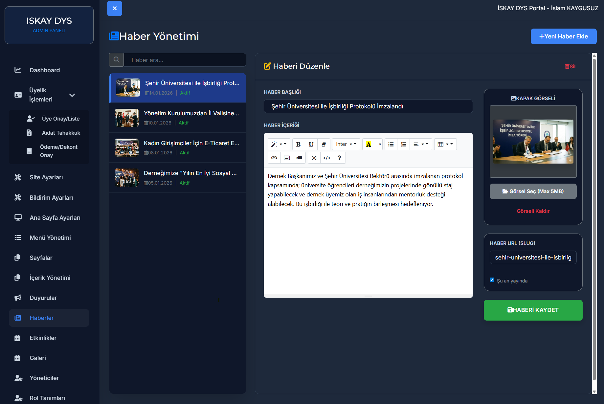Open the Inter font family dropdown

coord(346,144)
